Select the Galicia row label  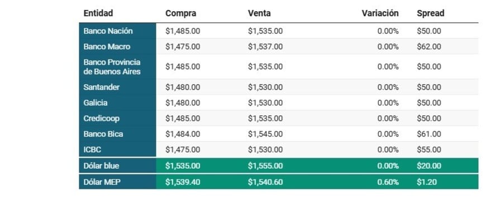tap(96, 103)
